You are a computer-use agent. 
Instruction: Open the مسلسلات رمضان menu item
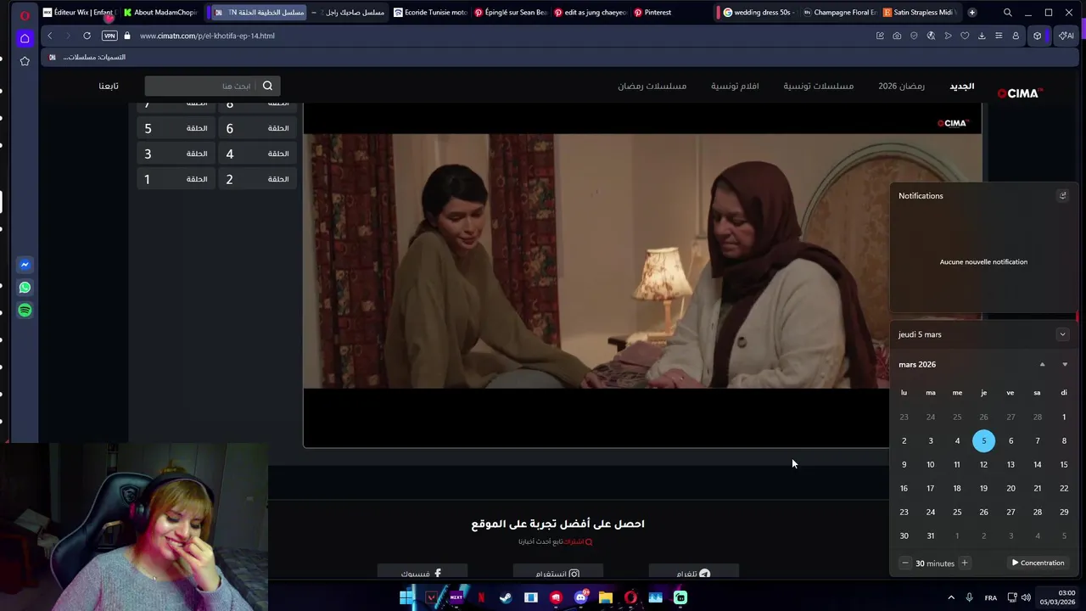point(652,86)
